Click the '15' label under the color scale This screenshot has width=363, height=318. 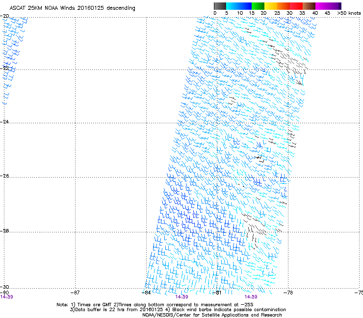252,13
